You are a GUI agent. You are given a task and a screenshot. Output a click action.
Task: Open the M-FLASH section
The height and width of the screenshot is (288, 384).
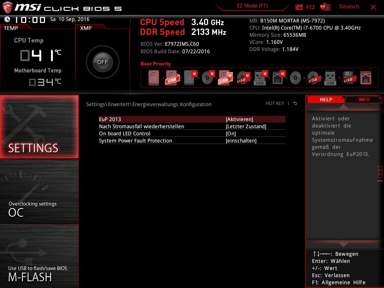coord(39,256)
